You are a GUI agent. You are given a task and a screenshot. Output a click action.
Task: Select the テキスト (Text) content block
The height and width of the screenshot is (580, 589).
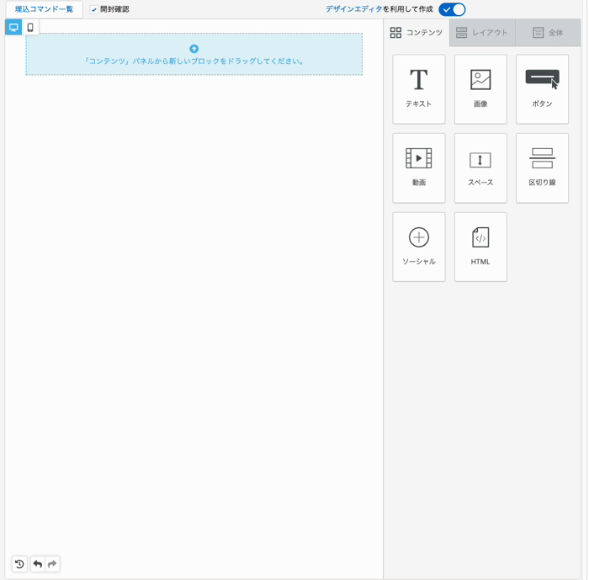point(418,89)
